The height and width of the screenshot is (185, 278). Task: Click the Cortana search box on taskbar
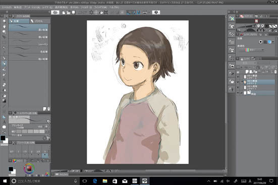(x=45, y=181)
